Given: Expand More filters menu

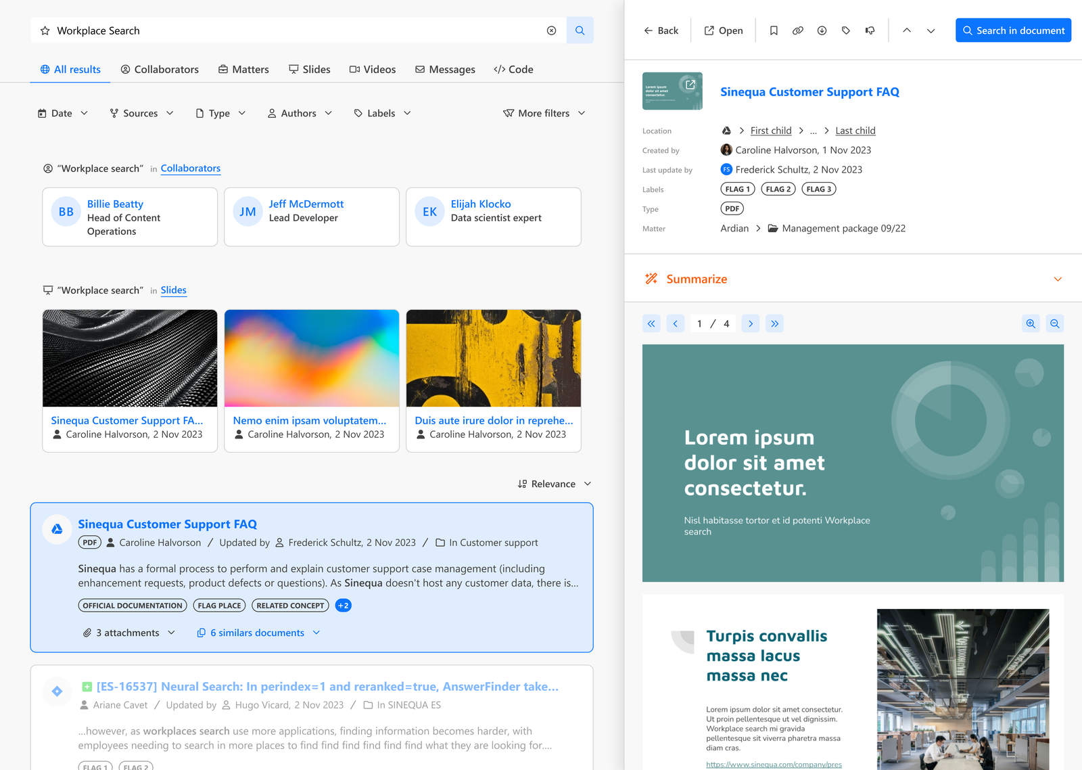Looking at the screenshot, I should [x=544, y=113].
